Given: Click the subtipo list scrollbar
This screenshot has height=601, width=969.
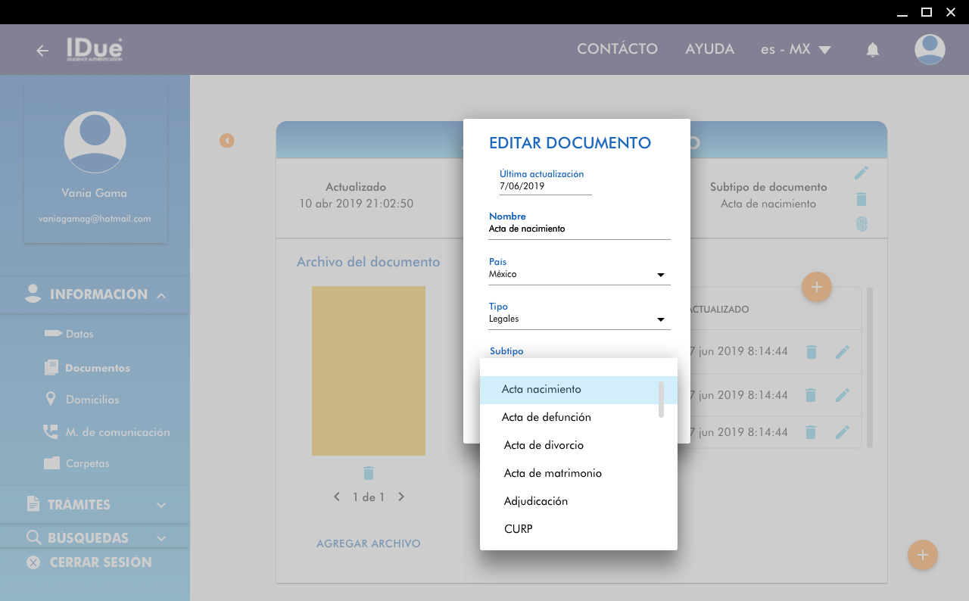Looking at the screenshot, I should point(661,400).
